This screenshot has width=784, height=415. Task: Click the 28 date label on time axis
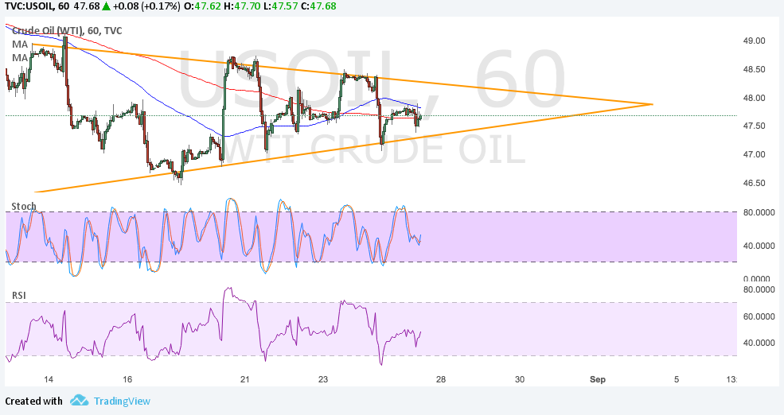pyautogui.click(x=440, y=379)
